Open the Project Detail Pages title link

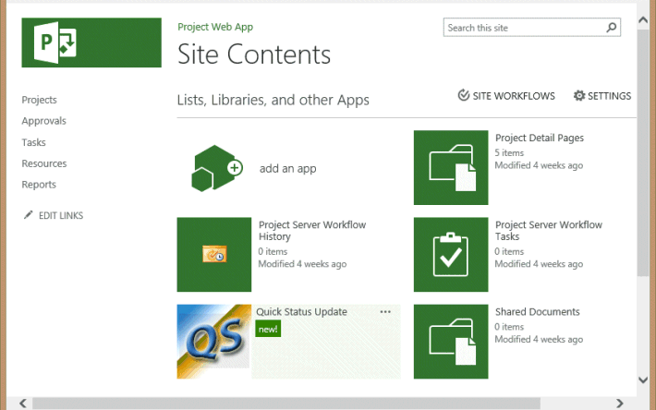540,138
